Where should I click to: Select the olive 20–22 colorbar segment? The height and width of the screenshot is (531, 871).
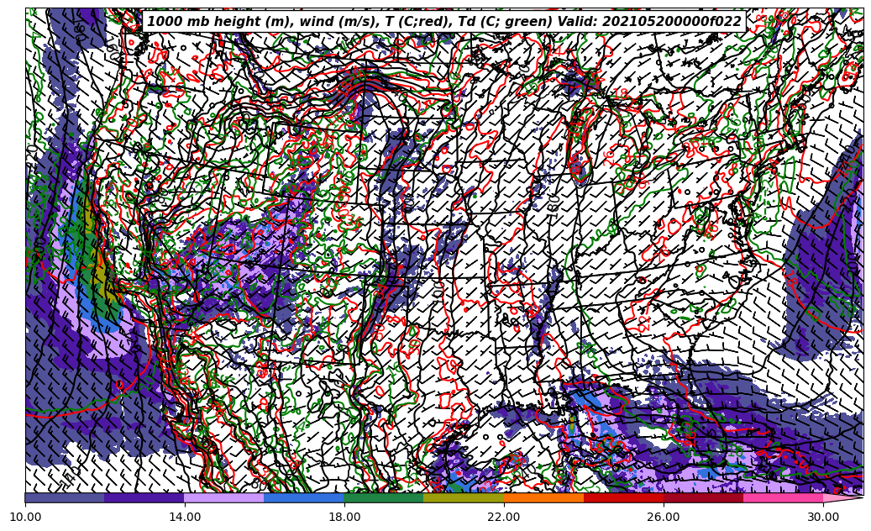(x=464, y=497)
